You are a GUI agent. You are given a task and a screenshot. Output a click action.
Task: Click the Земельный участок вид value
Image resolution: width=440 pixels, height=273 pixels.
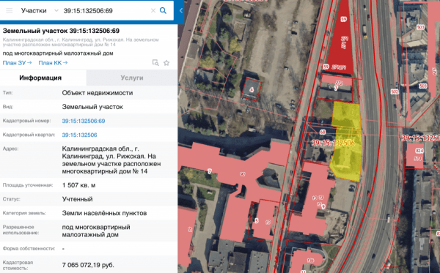click(92, 107)
